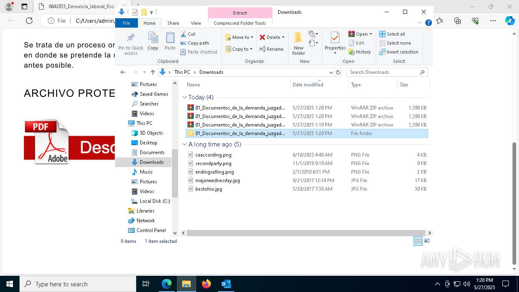Sort by the Size column header
519x292 pixels.
click(x=413, y=85)
